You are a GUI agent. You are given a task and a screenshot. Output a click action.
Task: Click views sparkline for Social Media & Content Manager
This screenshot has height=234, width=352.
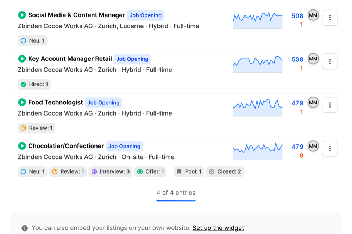click(258, 20)
